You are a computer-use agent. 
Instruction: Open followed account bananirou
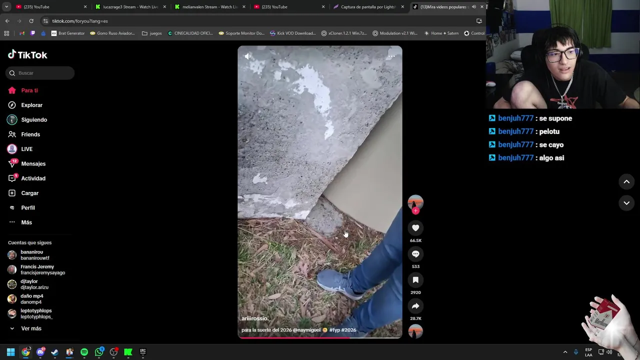[x=36, y=255]
